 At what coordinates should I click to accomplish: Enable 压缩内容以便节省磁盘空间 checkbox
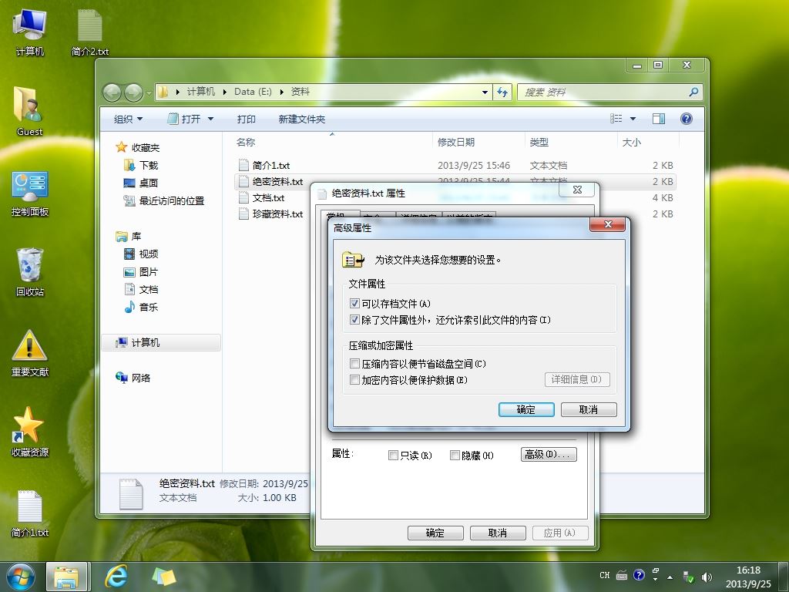coord(354,364)
